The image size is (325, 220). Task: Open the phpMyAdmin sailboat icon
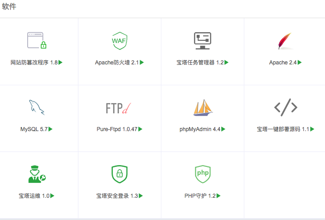203,108
